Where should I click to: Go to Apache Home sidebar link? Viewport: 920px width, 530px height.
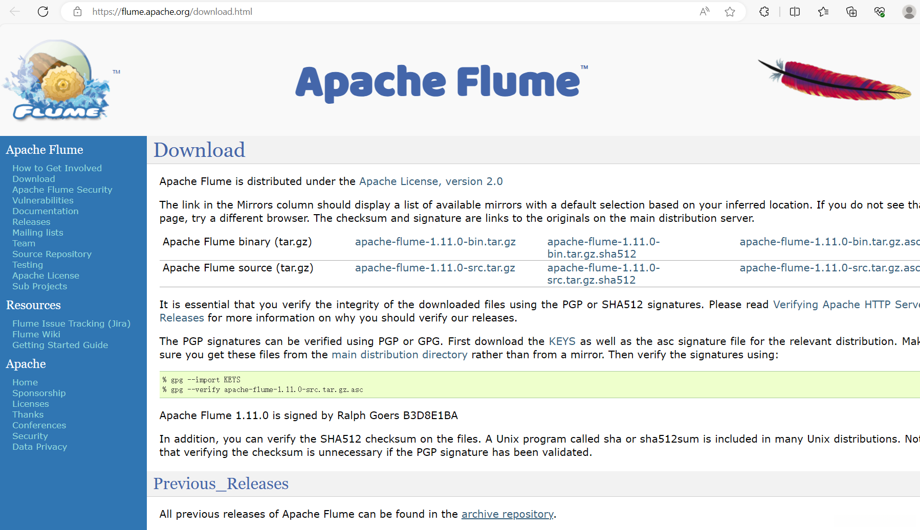[x=25, y=382]
